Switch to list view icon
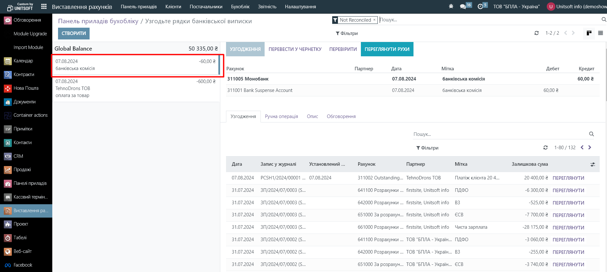Screen dimensions: 607x272 (600, 33)
